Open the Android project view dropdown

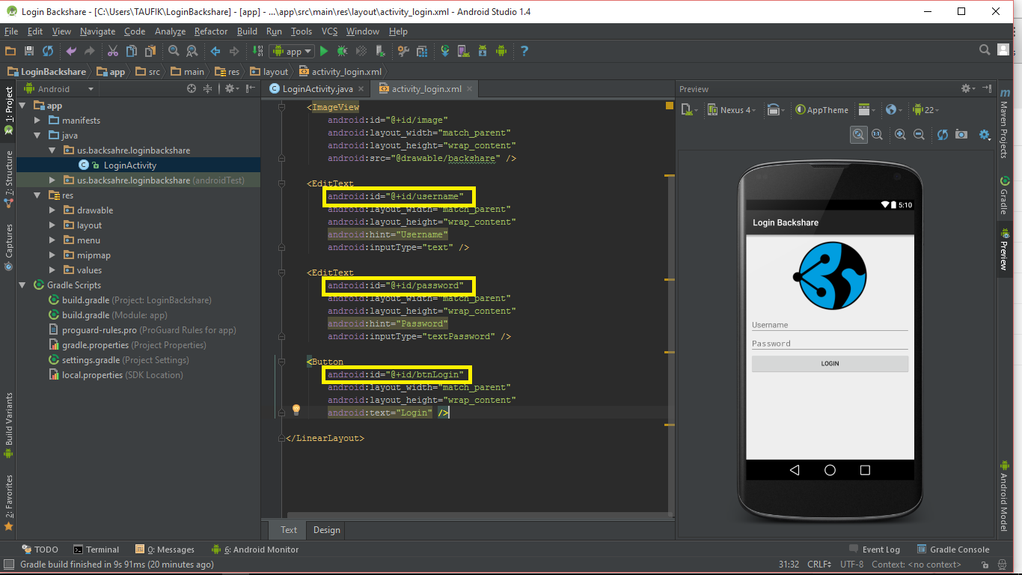(60, 88)
